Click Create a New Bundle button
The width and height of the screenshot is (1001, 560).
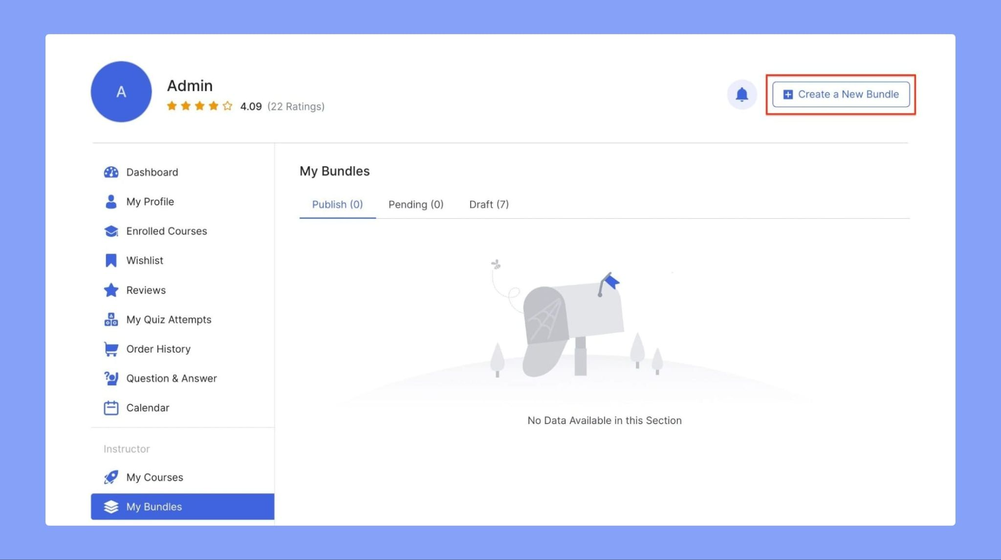(842, 93)
